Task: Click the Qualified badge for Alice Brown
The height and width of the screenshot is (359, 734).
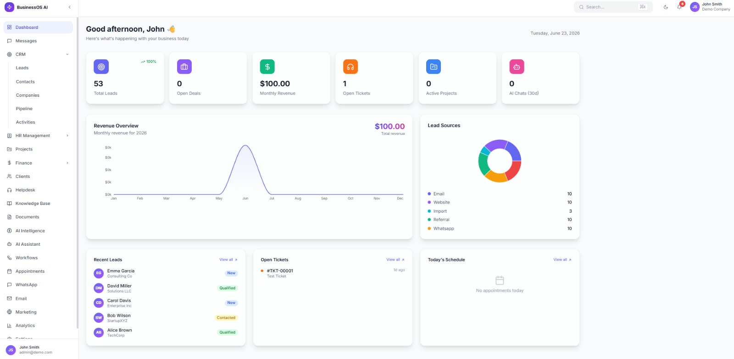Action: click(227, 332)
